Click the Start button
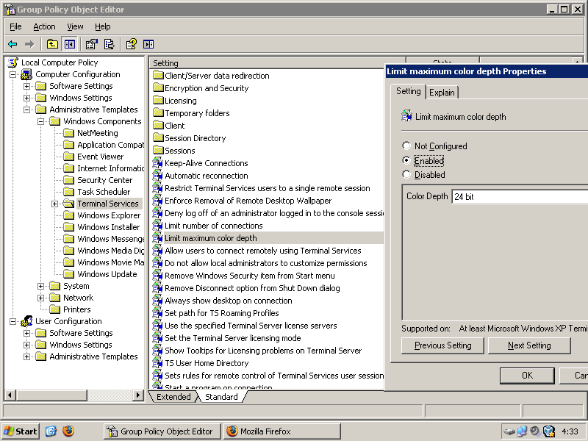The height and width of the screenshot is (441, 588). coord(21,431)
